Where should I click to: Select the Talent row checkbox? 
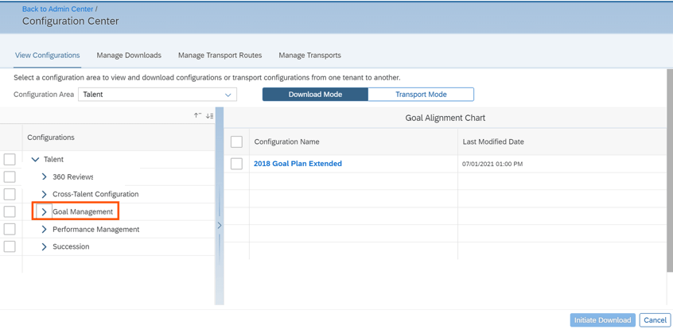(x=10, y=160)
